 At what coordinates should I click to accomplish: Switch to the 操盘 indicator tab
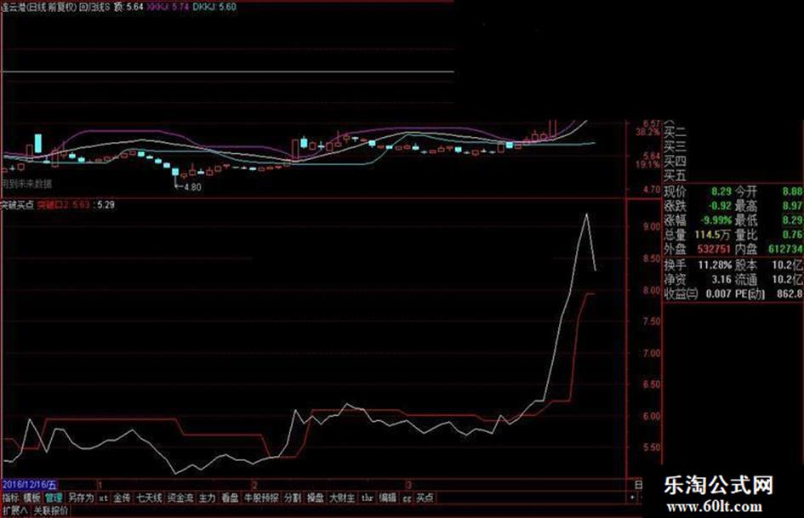tap(316, 498)
